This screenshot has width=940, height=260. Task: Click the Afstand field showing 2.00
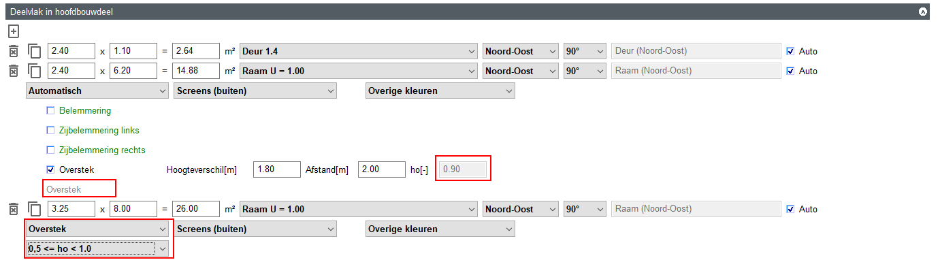click(382, 169)
